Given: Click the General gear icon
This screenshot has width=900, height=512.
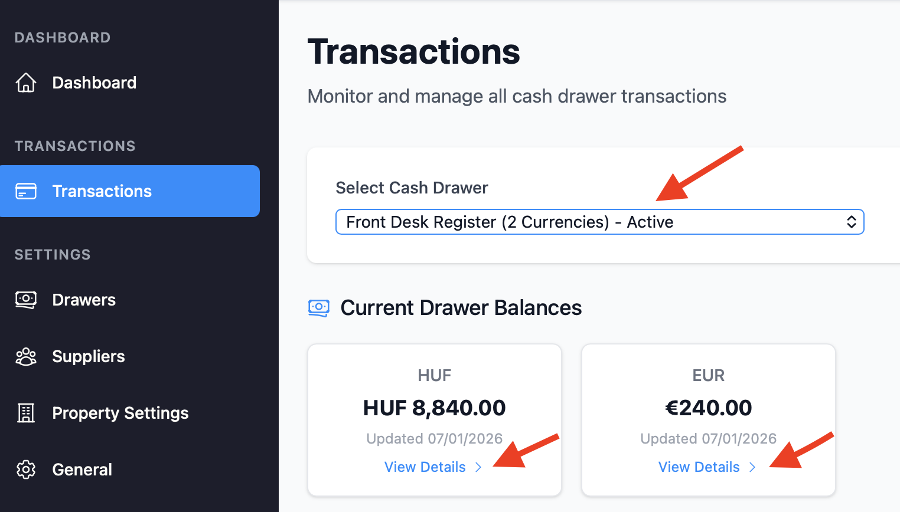Looking at the screenshot, I should (26, 470).
